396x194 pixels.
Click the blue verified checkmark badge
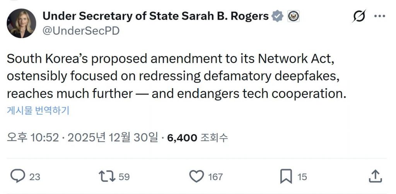277,16
